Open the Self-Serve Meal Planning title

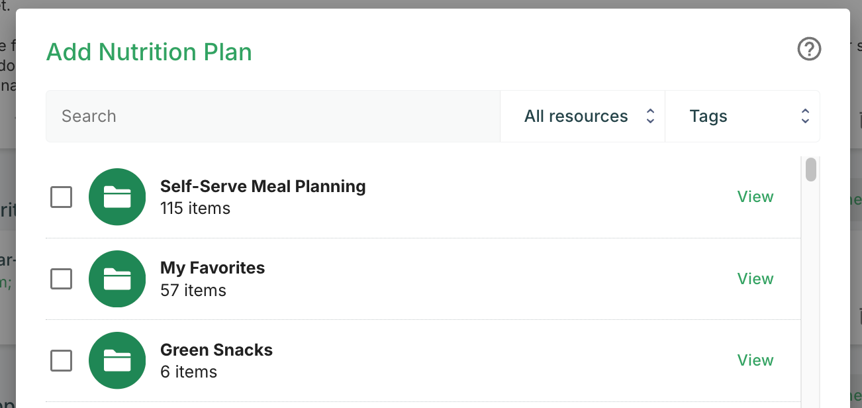pos(263,187)
